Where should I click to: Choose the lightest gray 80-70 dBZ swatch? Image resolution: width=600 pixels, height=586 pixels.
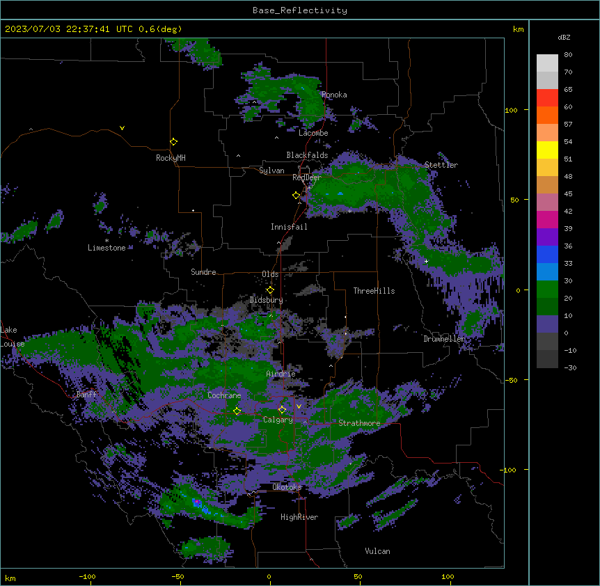[x=547, y=63]
